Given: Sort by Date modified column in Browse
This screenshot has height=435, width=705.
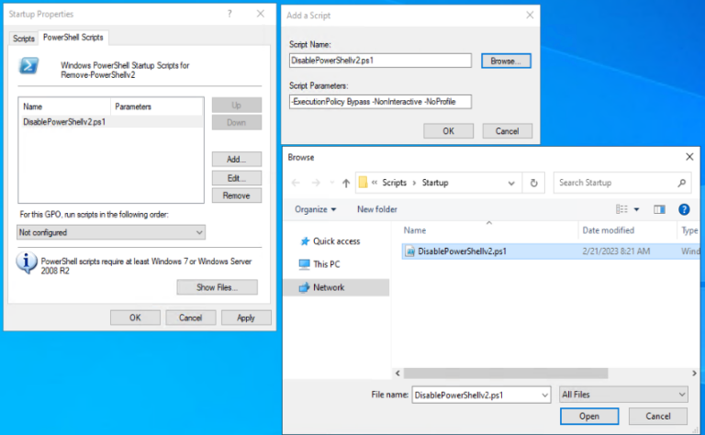Looking at the screenshot, I should [x=627, y=230].
